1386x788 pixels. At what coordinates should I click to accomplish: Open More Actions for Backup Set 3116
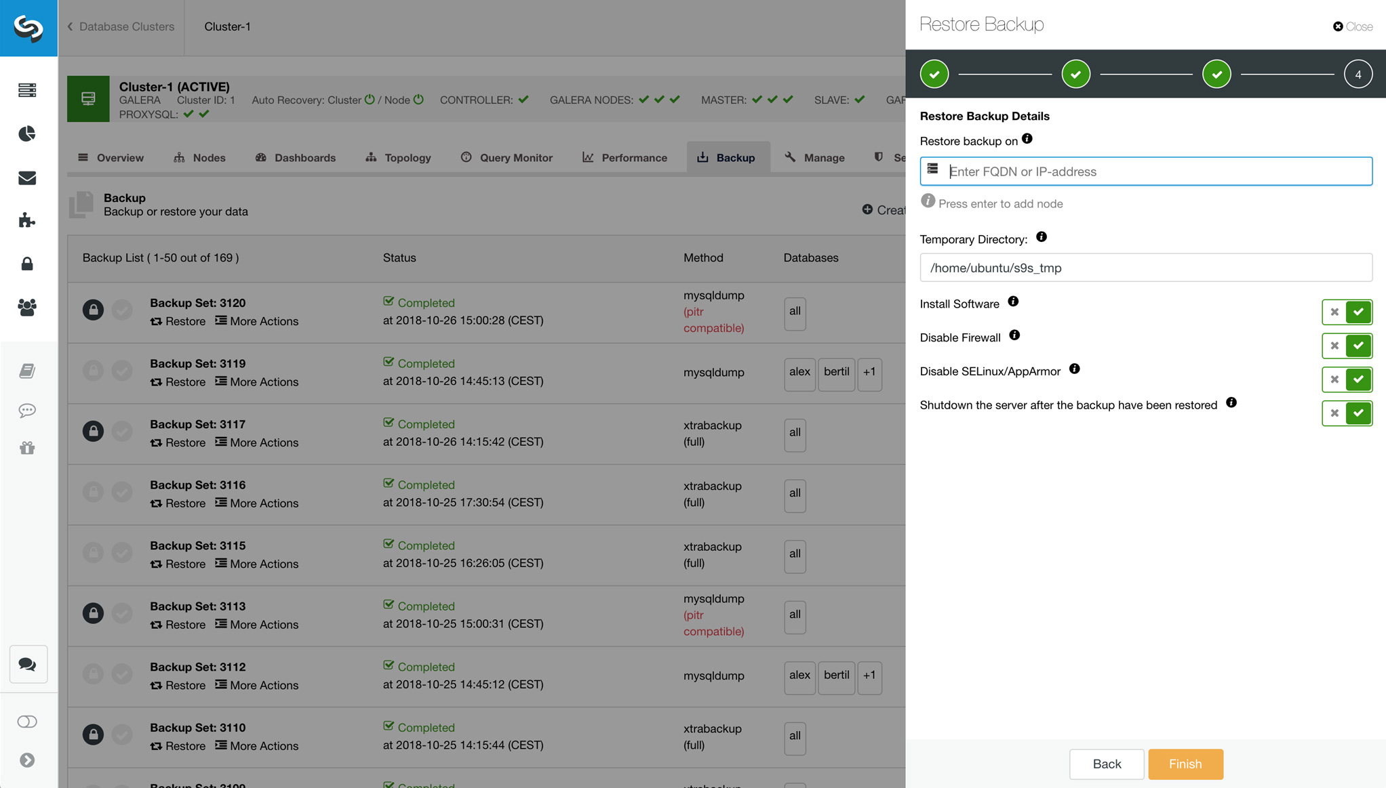(256, 503)
